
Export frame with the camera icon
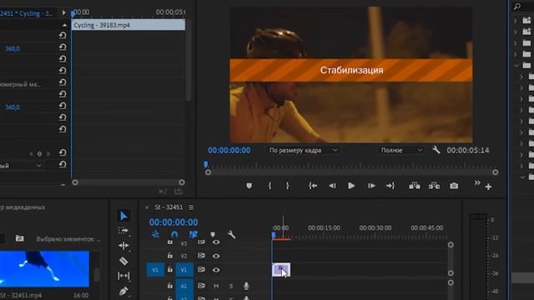point(454,186)
